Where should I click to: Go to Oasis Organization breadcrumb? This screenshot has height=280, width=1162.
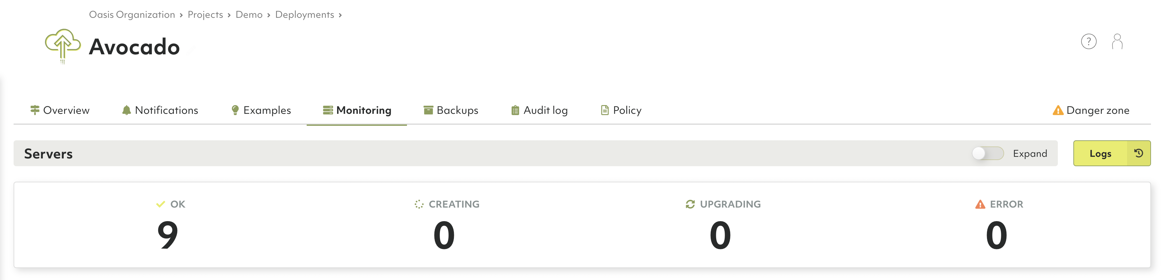coord(132,15)
